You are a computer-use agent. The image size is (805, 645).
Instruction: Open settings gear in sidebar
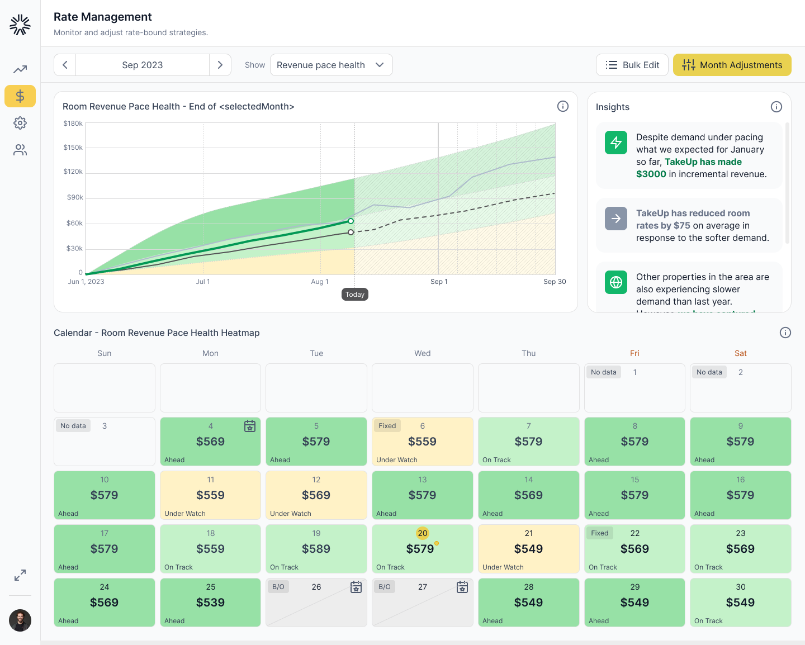[20, 123]
